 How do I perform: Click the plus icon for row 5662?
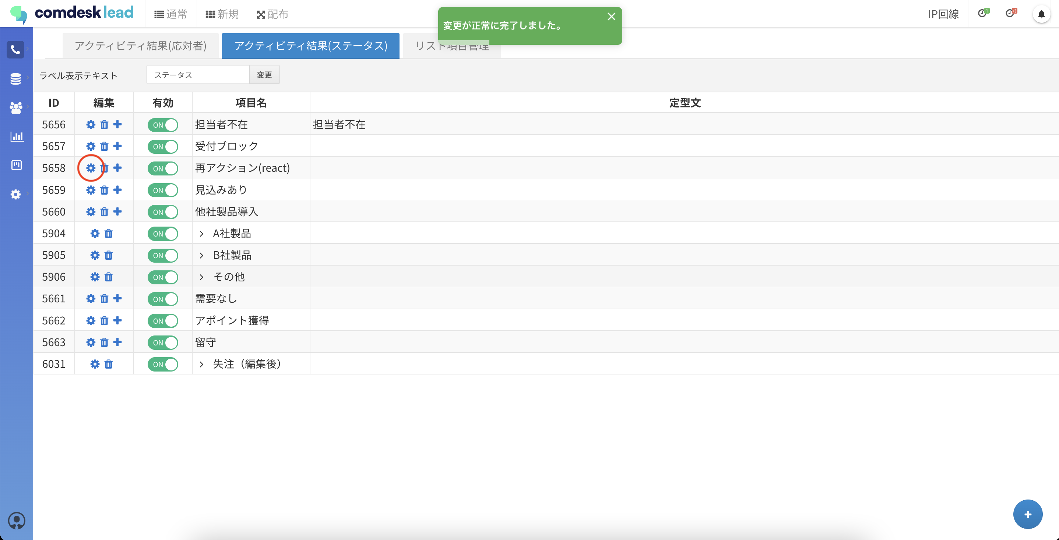[x=117, y=320]
